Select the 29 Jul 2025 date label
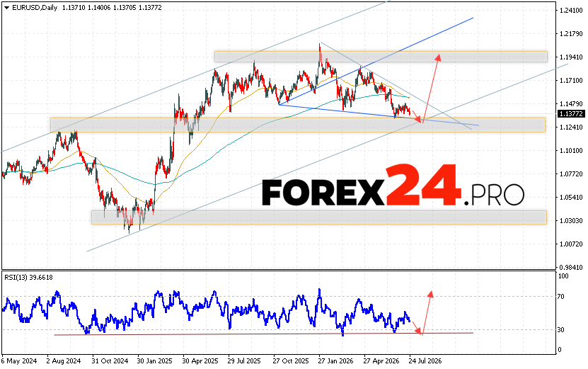This screenshot has height=369, width=588. 244,361
